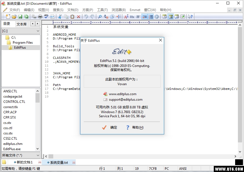
Task: Click the View in Browser icon
Action: (x=52, y=17)
